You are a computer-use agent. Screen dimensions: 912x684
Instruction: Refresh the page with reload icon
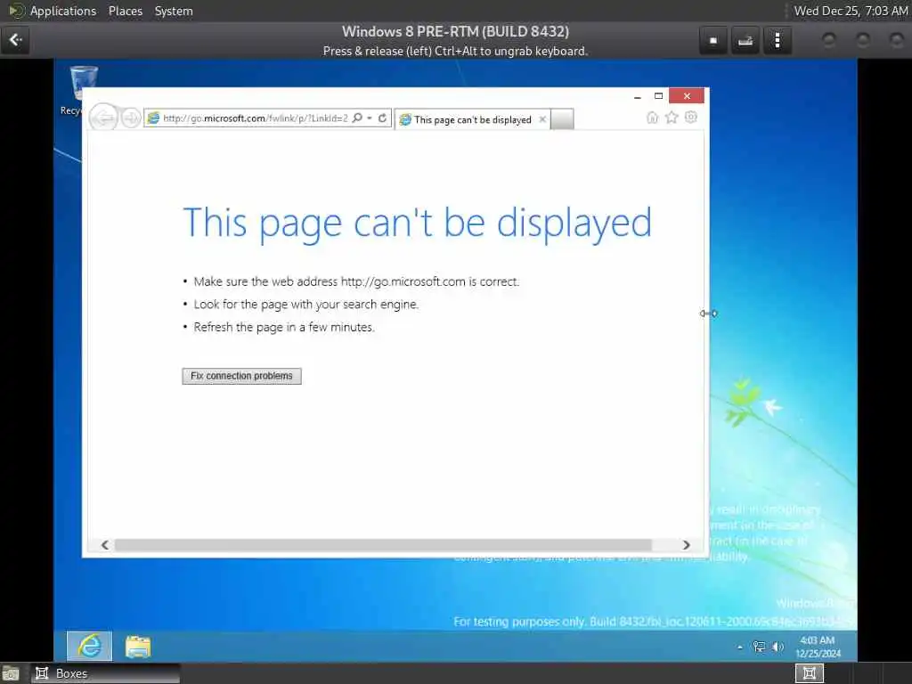(x=382, y=118)
